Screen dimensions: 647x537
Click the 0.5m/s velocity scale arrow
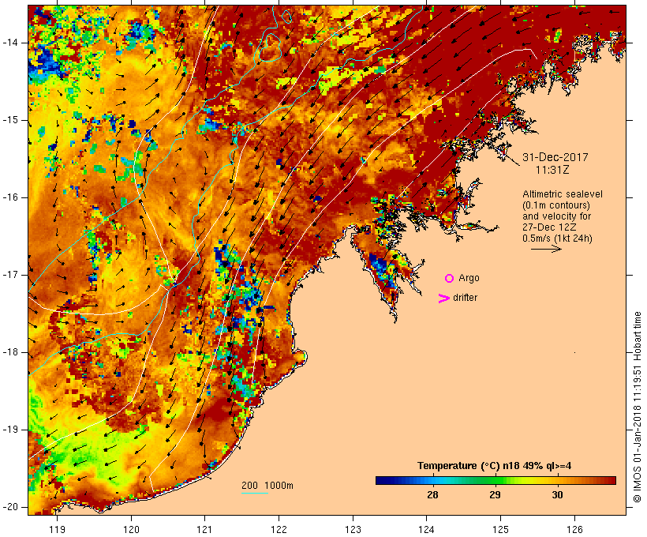(x=546, y=249)
